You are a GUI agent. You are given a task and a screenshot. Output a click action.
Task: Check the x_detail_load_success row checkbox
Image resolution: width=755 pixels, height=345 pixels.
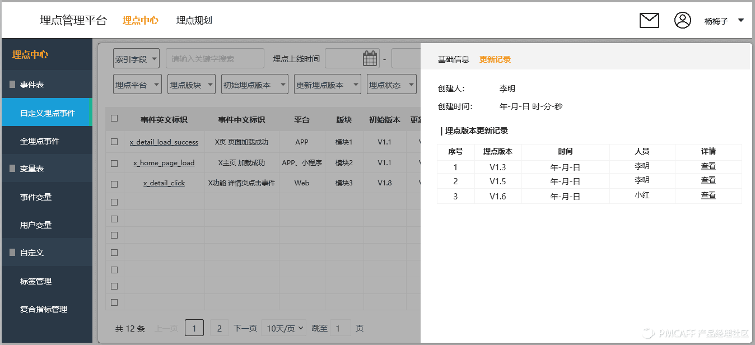tap(114, 142)
